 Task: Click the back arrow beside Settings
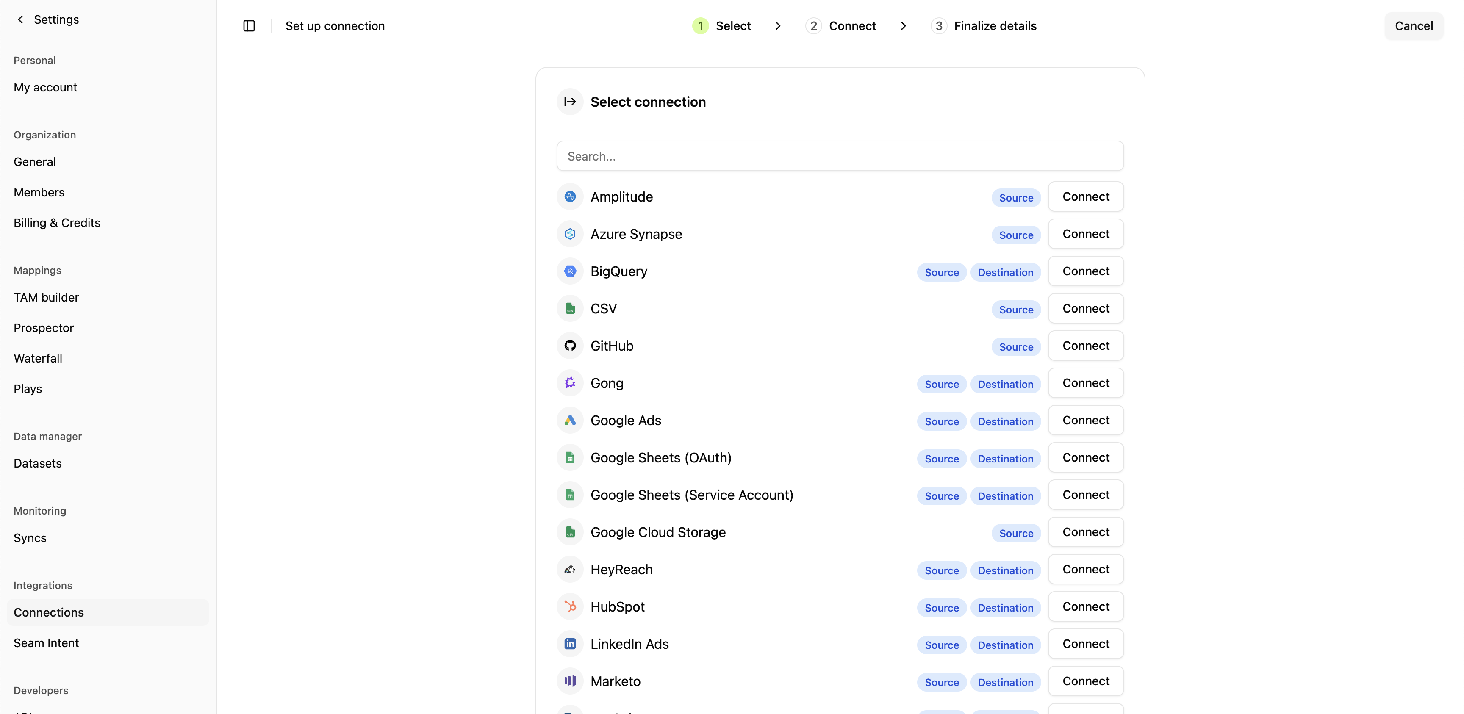point(20,19)
